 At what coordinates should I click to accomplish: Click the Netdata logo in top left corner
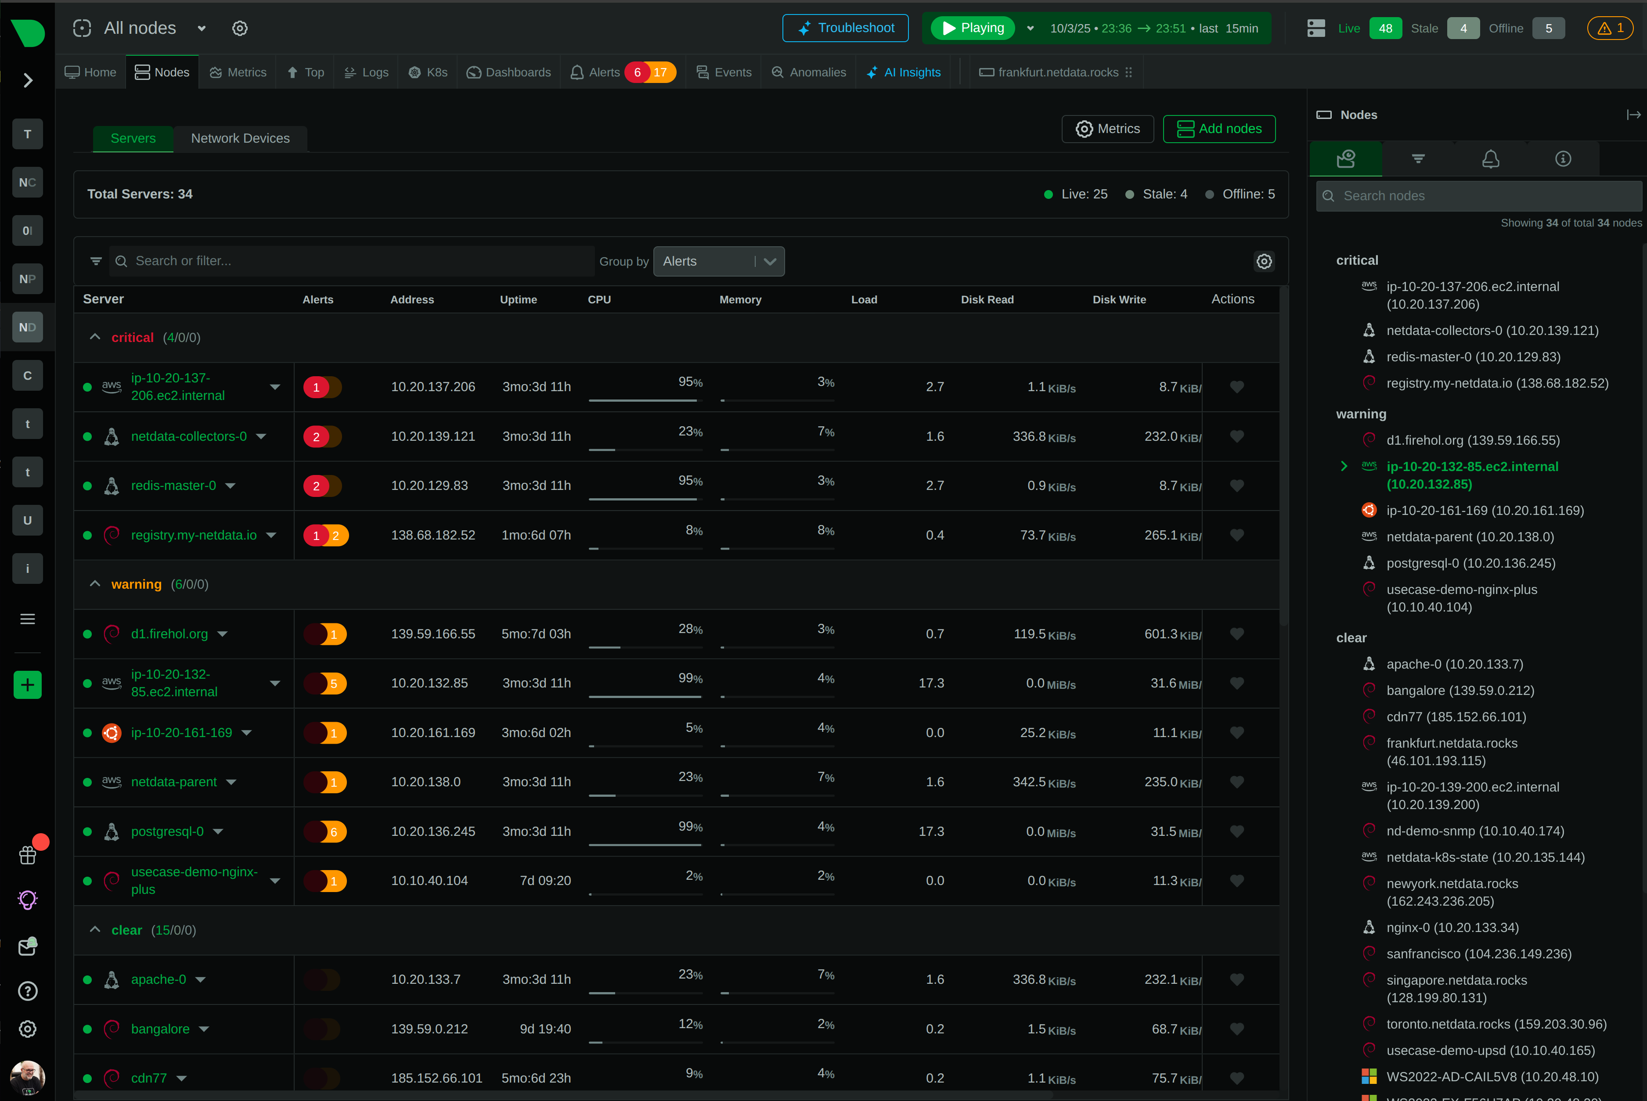coord(27,32)
